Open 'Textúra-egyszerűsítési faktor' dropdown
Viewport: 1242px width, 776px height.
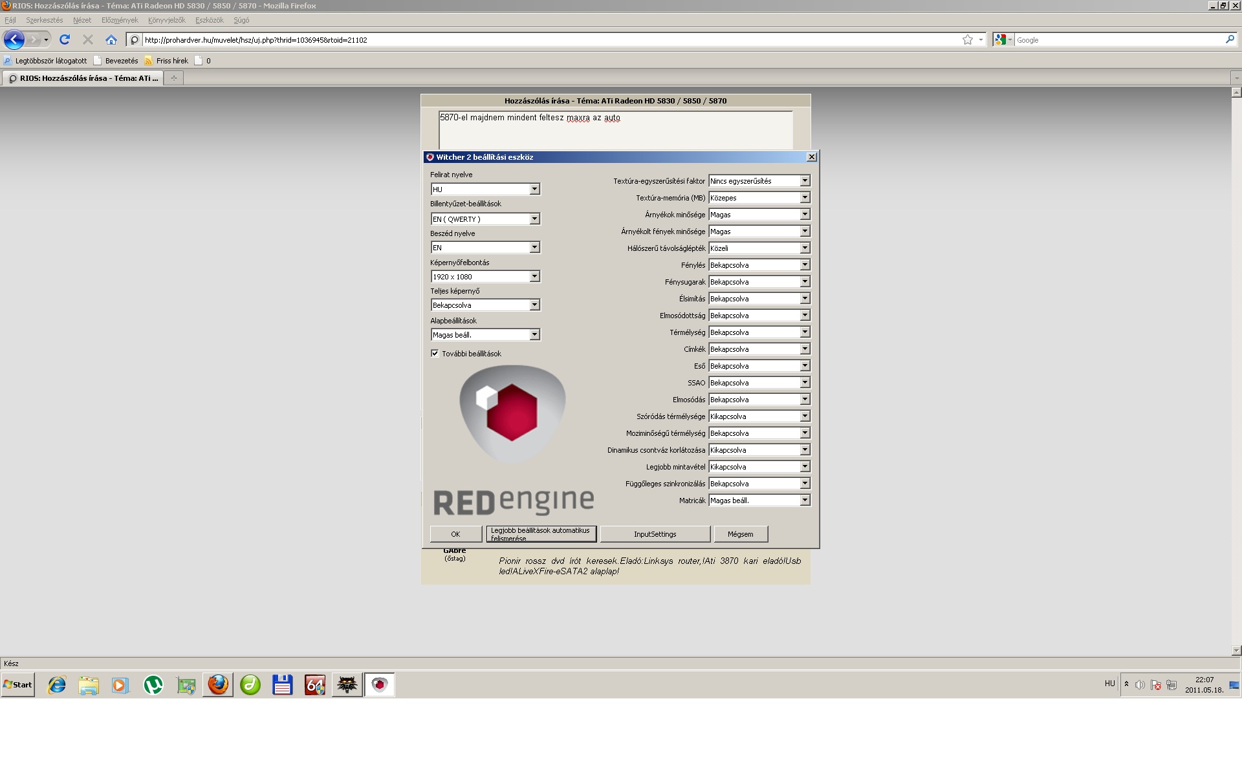[x=759, y=181]
